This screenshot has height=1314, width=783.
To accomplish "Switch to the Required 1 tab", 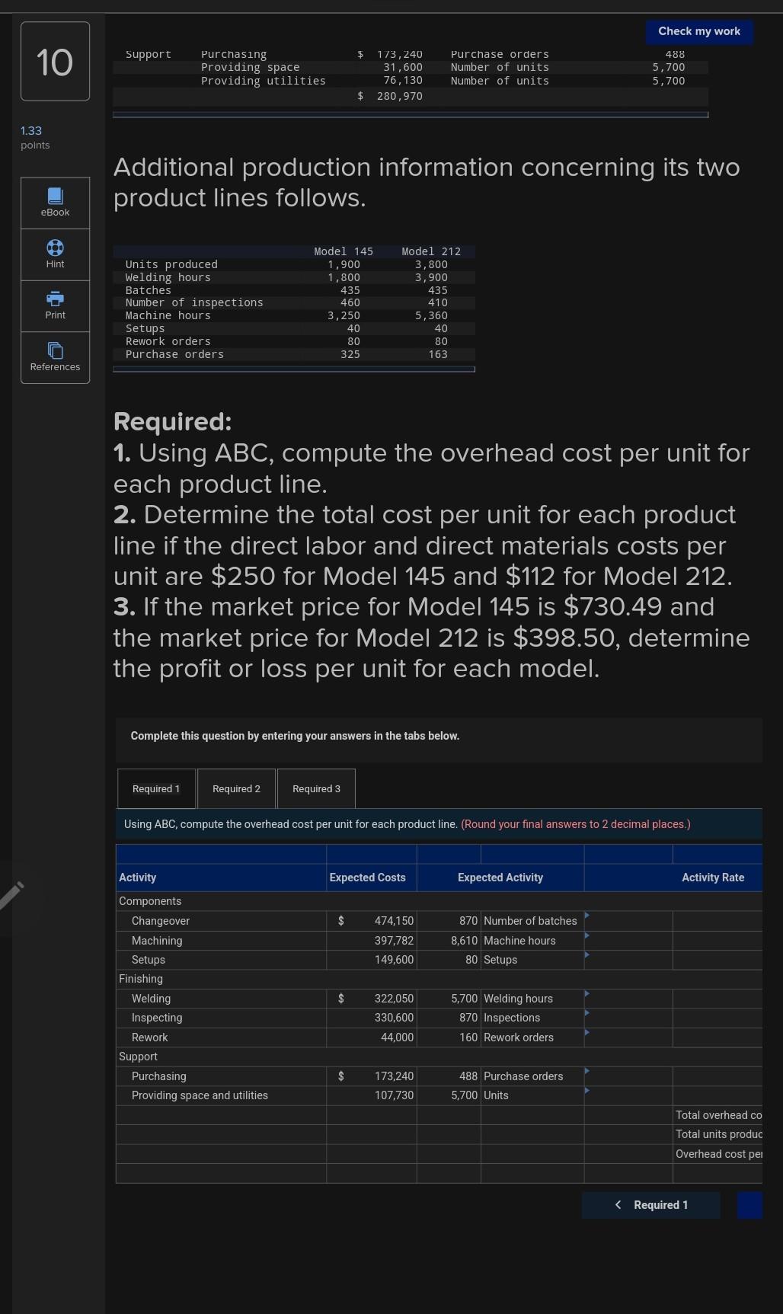I will click(156, 788).
